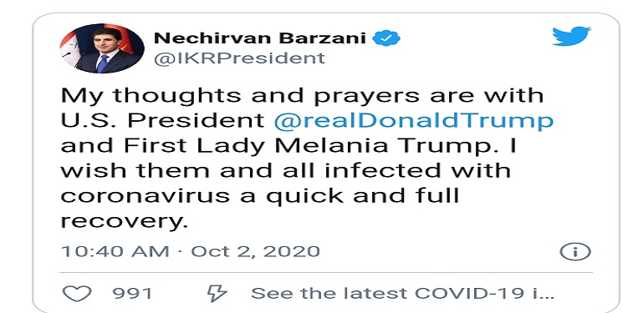Image resolution: width=623 pixels, height=313 pixels.
Task: Click the Twitter bird logo
Action: tap(571, 36)
